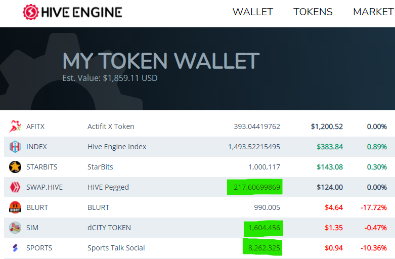Click the $4.64 value
Viewport: 395px width, 259px height.
[x=334, y=207]
